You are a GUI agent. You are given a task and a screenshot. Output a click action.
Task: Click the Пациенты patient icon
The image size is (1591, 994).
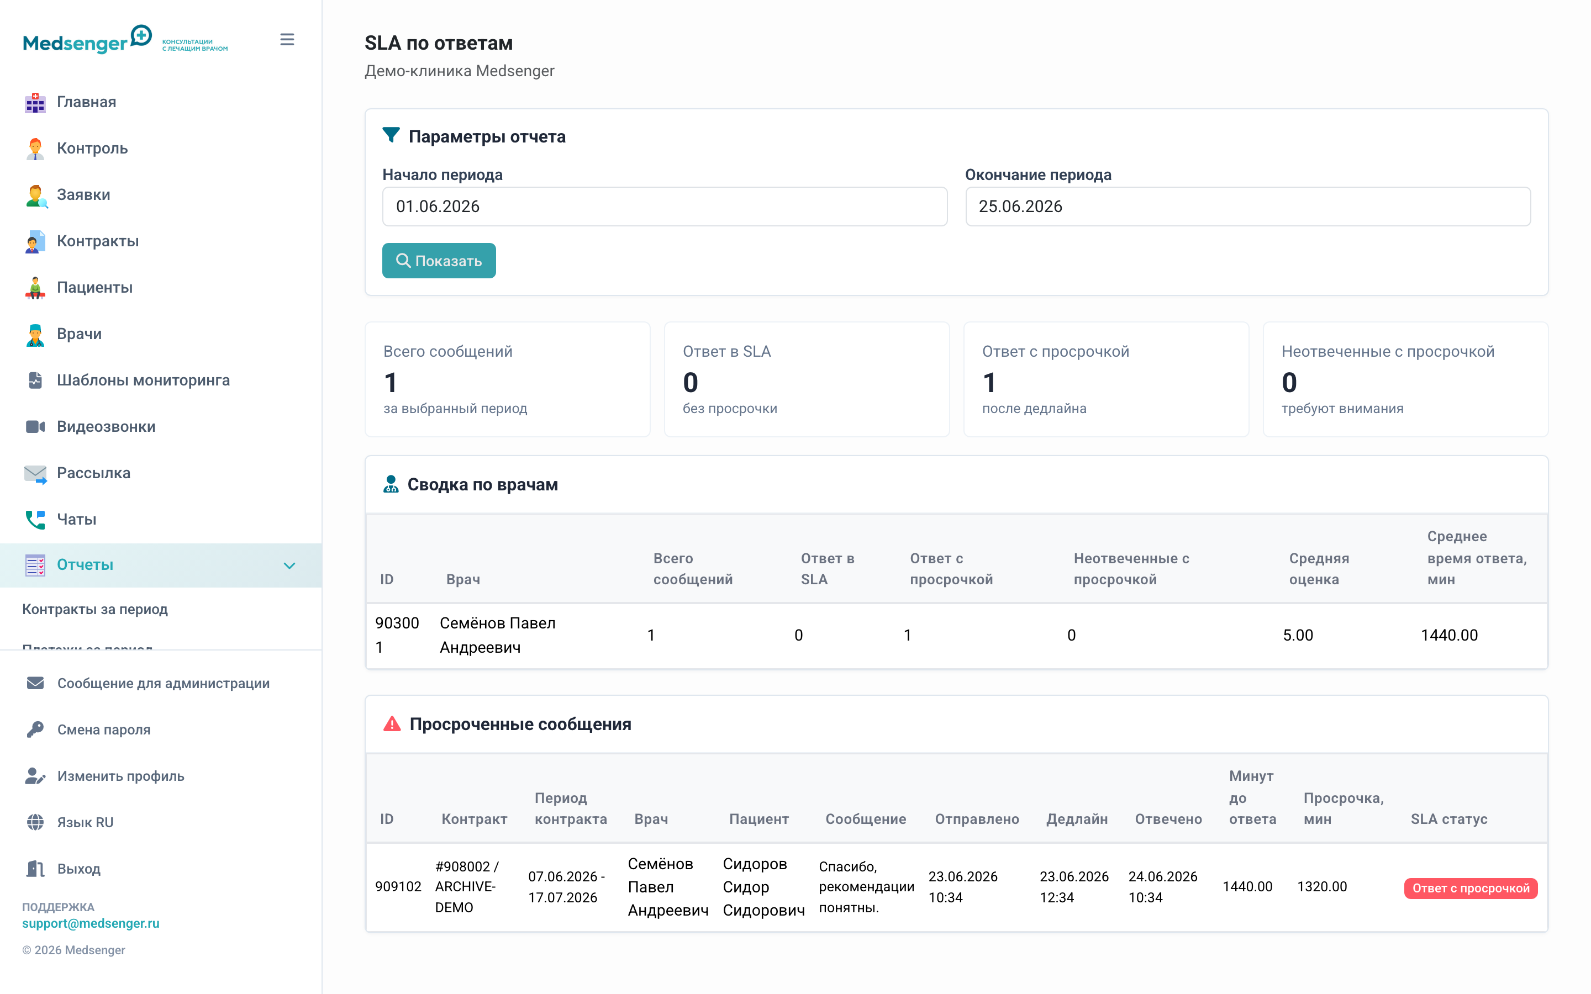coord(35,288)
